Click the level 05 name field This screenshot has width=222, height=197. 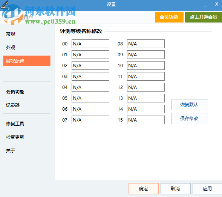pyautogui.click(x=90, y=98)
